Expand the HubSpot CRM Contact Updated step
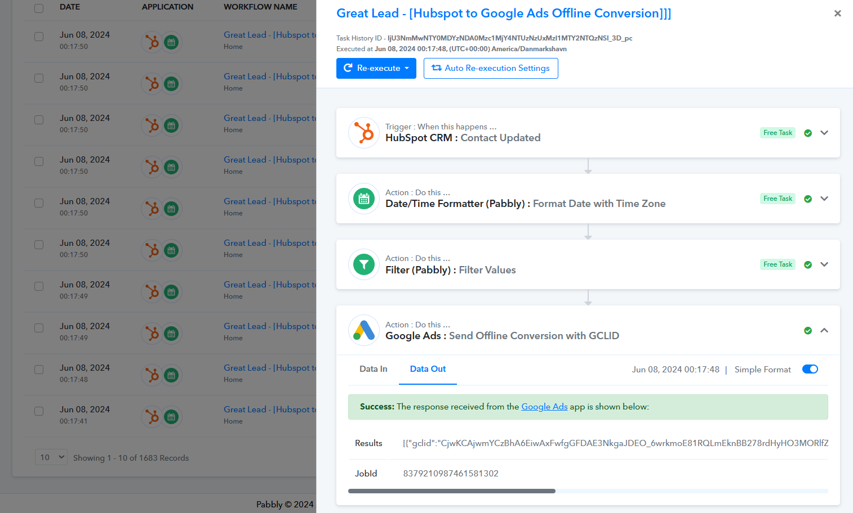 [824, 133]
